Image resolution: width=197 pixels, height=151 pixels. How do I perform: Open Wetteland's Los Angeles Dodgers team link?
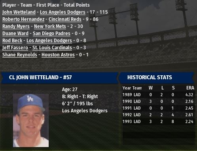pyautogui.click(x=63, y=12)
